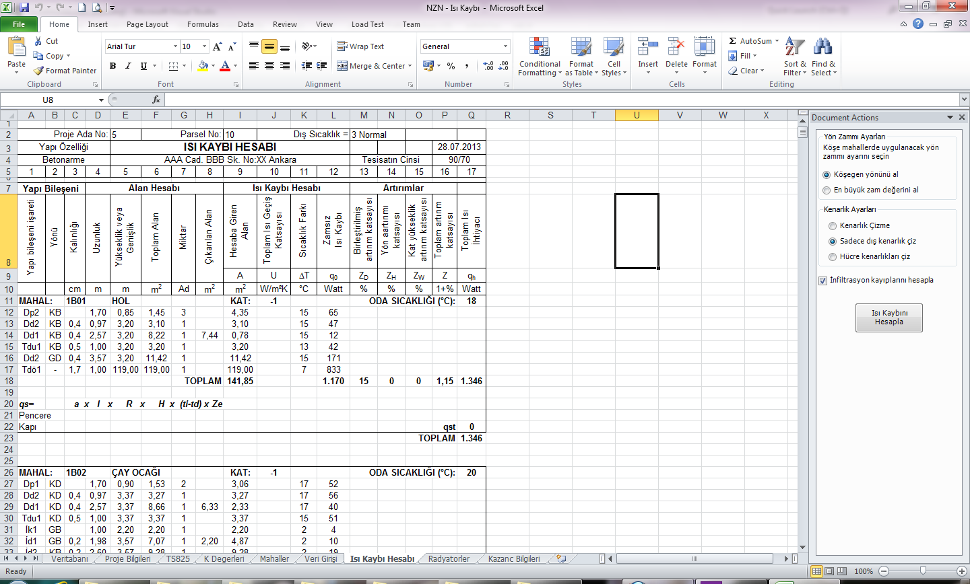Image resolution: width=970 pixels, height=584 pixels.
Task: Open the General number format dropdown
Action: 505,46
